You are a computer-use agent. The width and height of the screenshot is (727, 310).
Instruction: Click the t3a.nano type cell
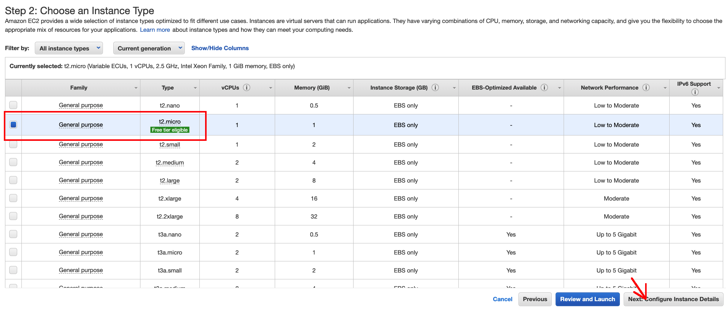[170, 235]
